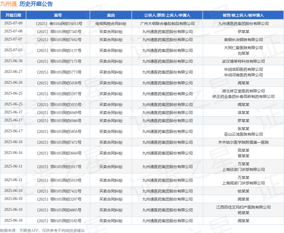The width and height of the screenshot is (284, 233).
Task: Click the 电视购物合同纠纷 cell
Action: [x=111, y=24]
